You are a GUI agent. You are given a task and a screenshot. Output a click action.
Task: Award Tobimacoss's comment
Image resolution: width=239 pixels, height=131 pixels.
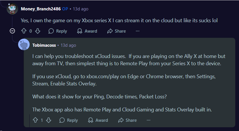click(x=98, y=120)
